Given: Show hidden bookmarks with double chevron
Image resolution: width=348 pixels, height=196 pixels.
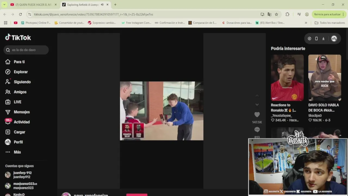Looking at the screenshot, I should click(306, 23).
